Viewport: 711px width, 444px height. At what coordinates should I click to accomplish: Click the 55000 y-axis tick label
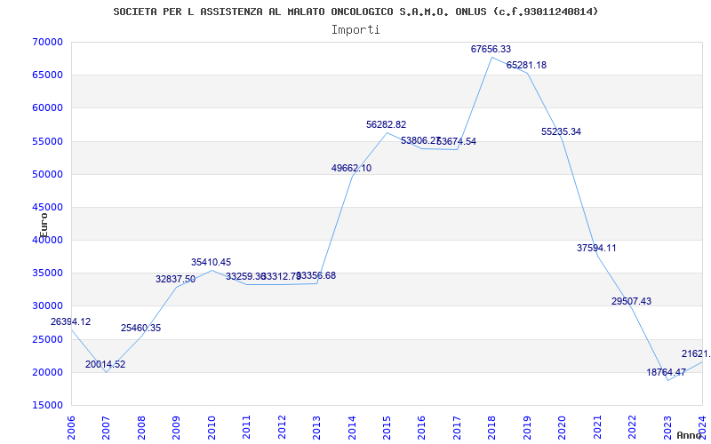[x=48, y=141]
